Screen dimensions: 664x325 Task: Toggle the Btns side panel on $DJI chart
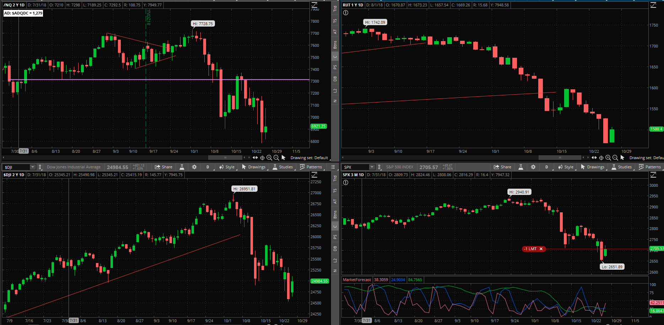point(335,214)
